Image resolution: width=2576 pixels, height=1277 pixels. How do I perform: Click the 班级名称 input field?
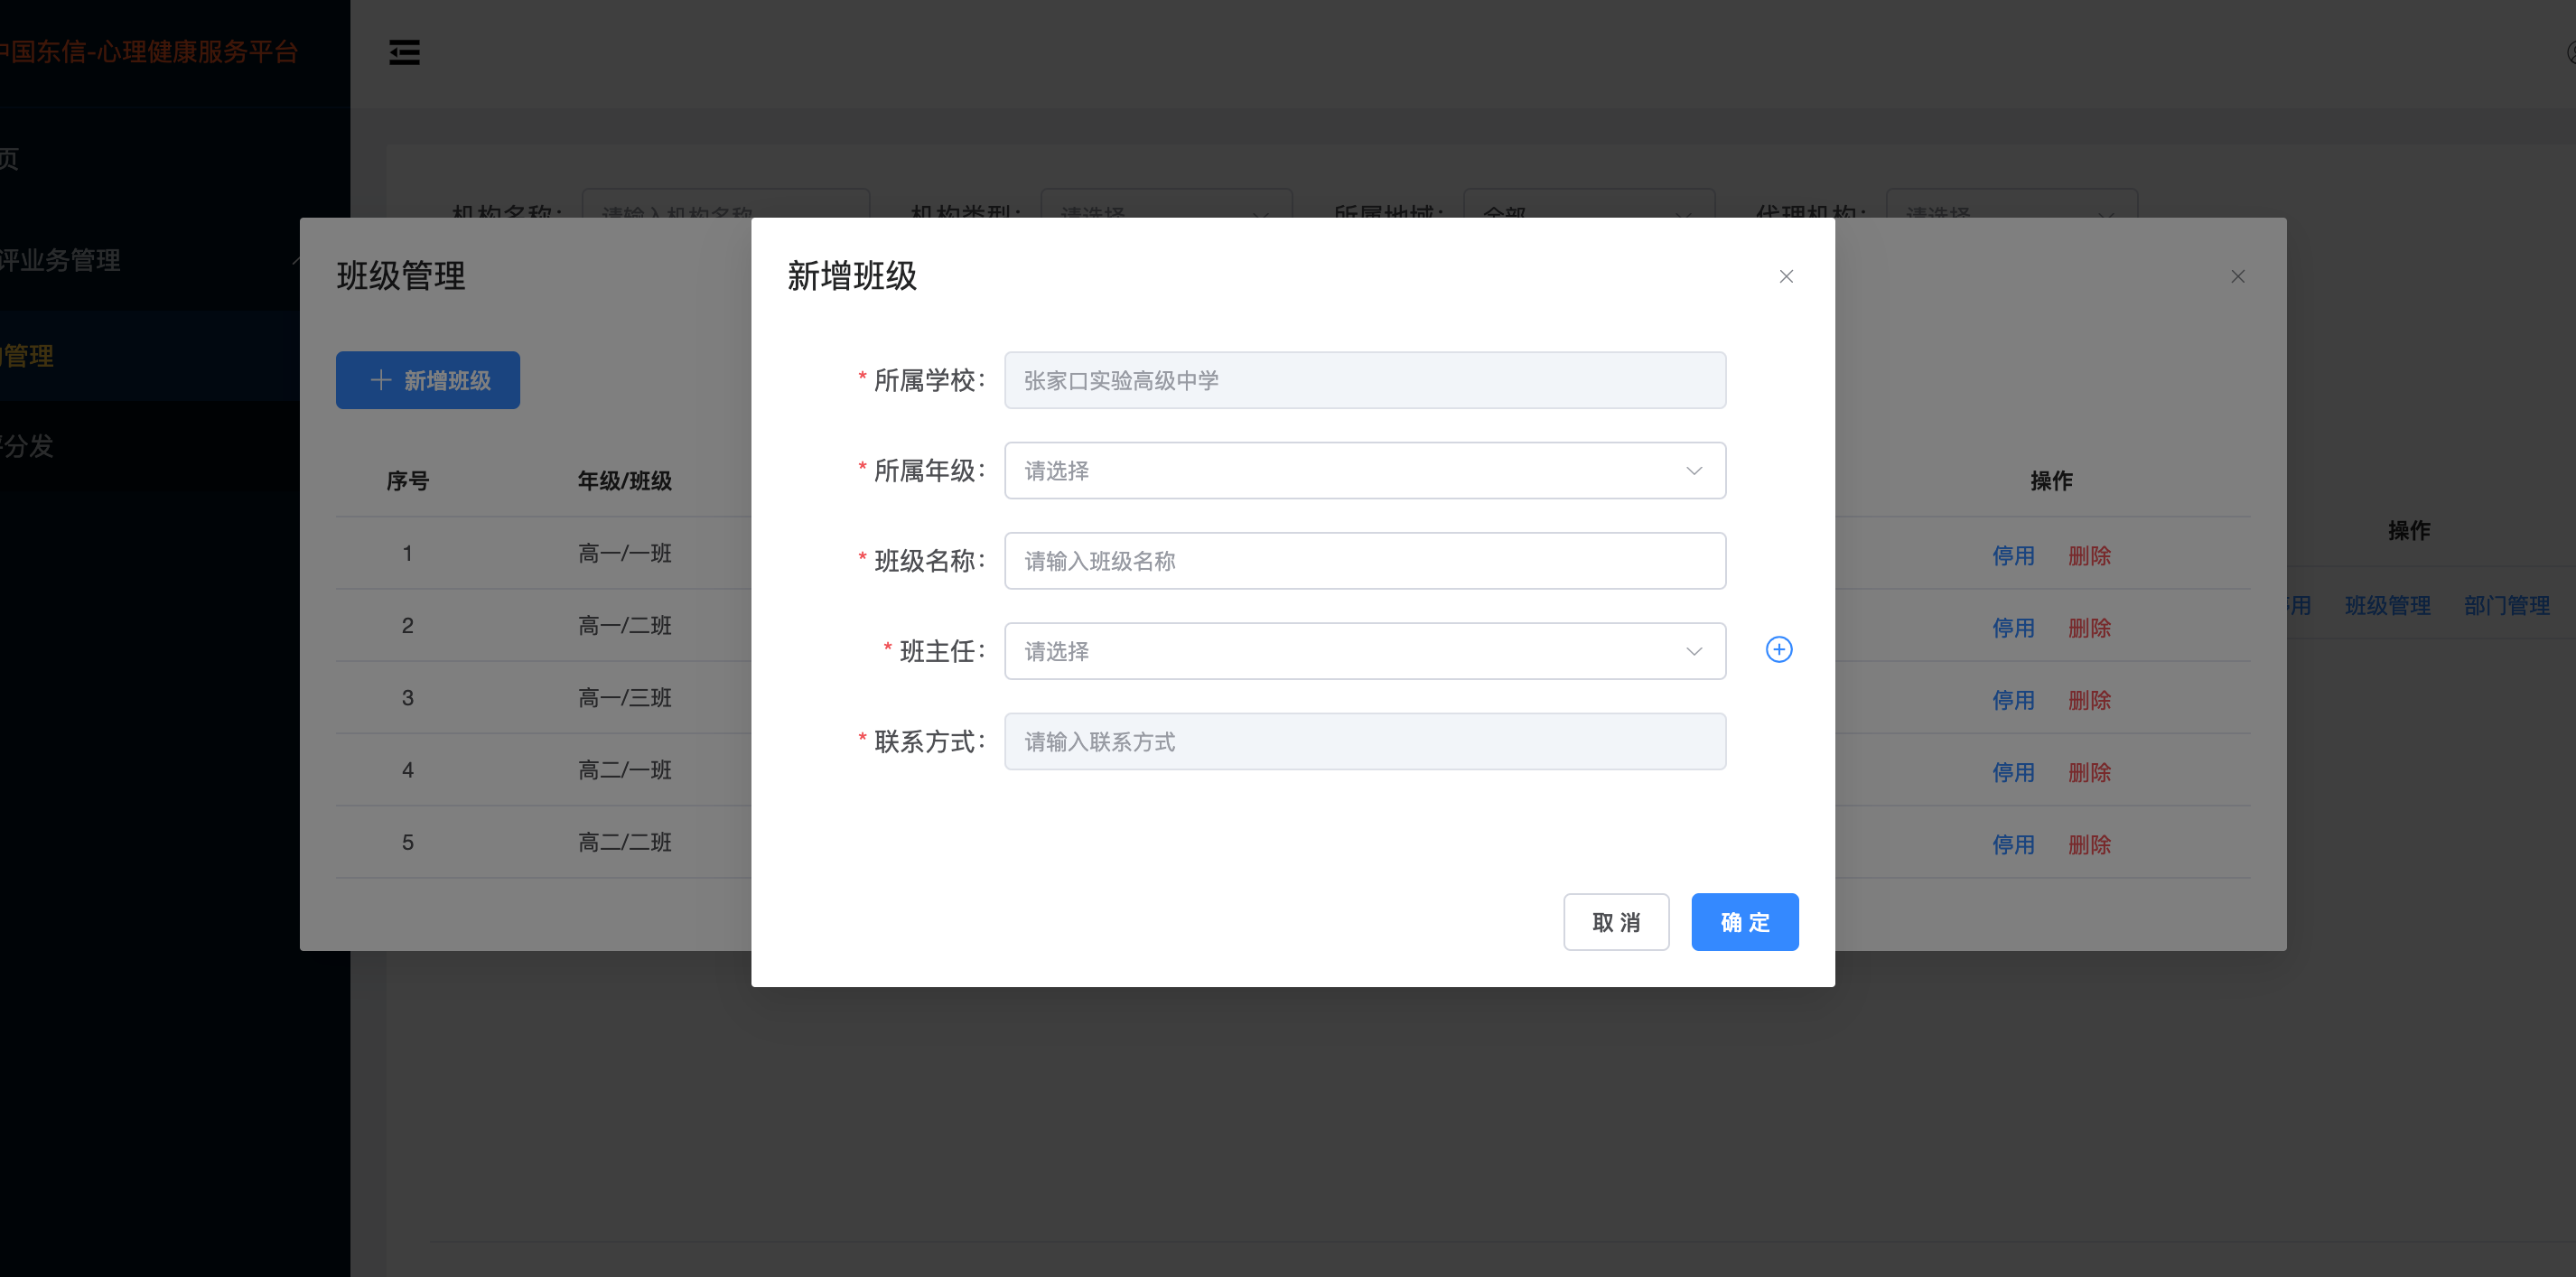point(1365,561)
